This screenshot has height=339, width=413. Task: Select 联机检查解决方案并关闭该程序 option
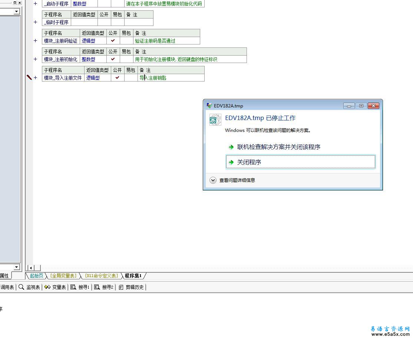278,147
